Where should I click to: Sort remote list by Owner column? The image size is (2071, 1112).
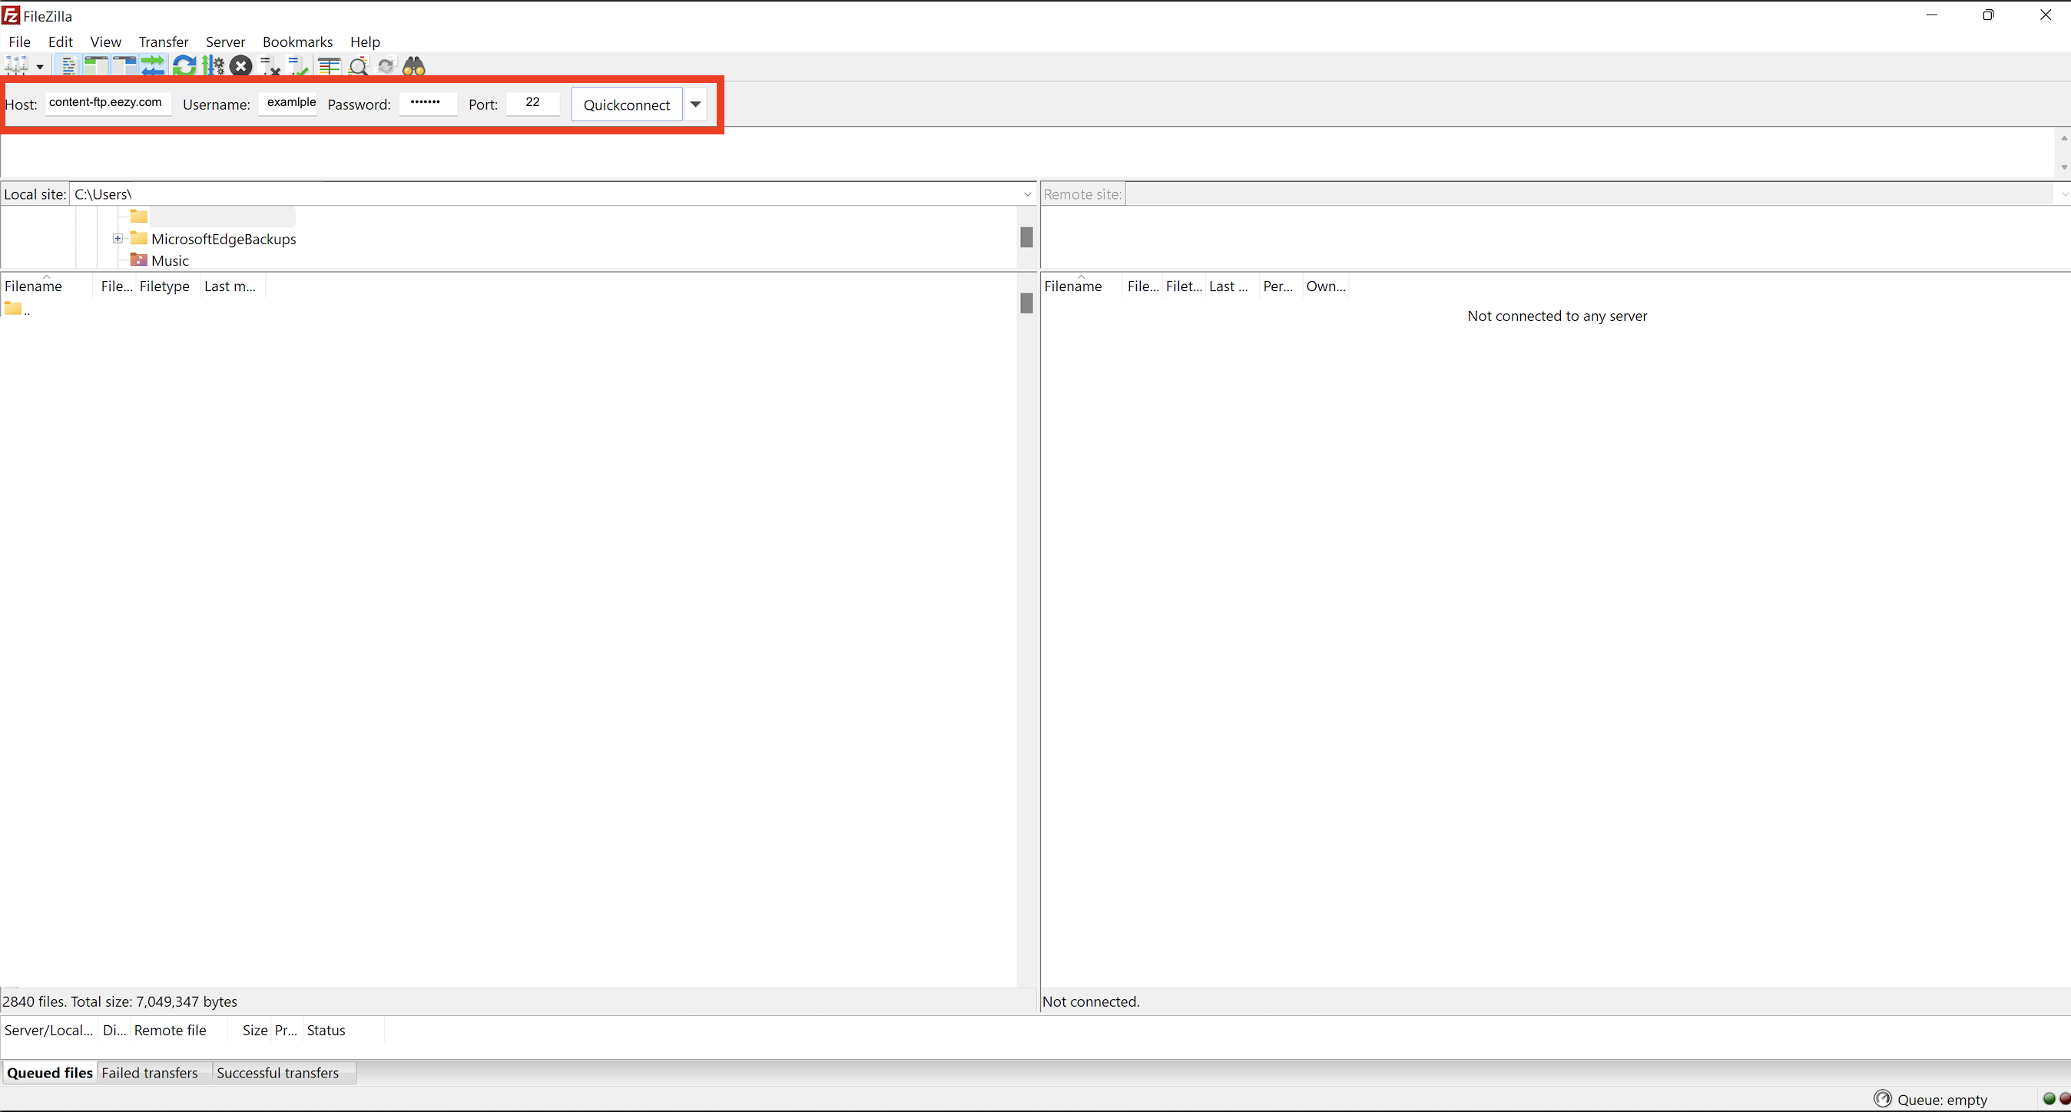pyautogui.click(x=1325, y=286)
